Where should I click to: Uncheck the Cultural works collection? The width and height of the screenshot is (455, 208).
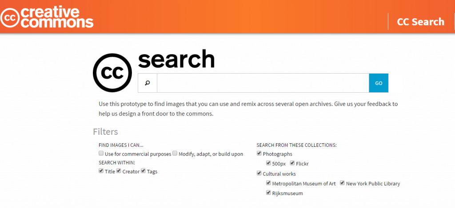(x=259, y=173)
